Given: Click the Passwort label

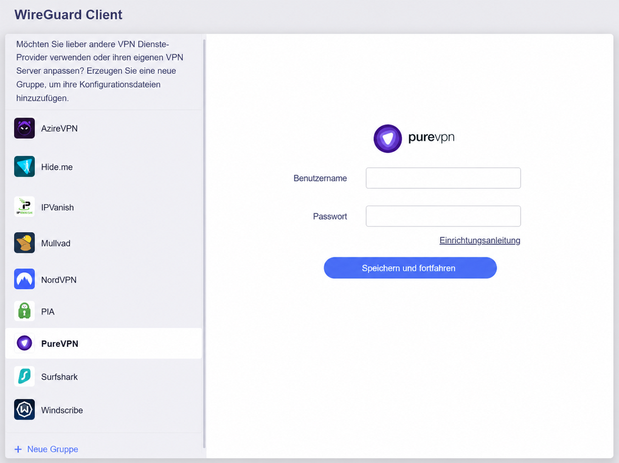Looking at the screenshot, I should tap(330, 217).
